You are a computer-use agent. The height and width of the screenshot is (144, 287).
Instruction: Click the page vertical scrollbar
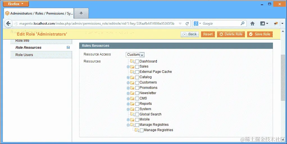283,78
